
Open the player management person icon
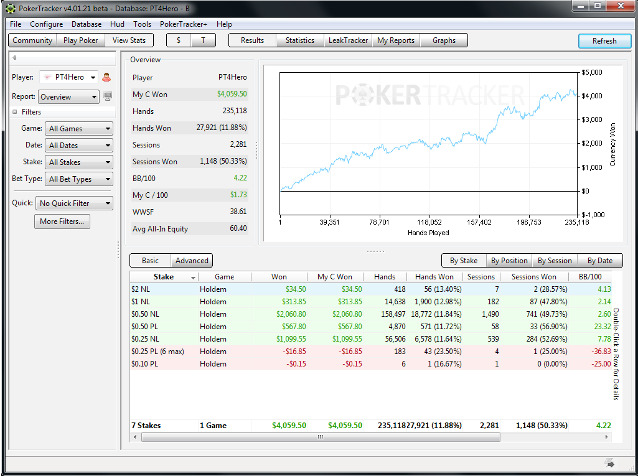coord(105,77)
